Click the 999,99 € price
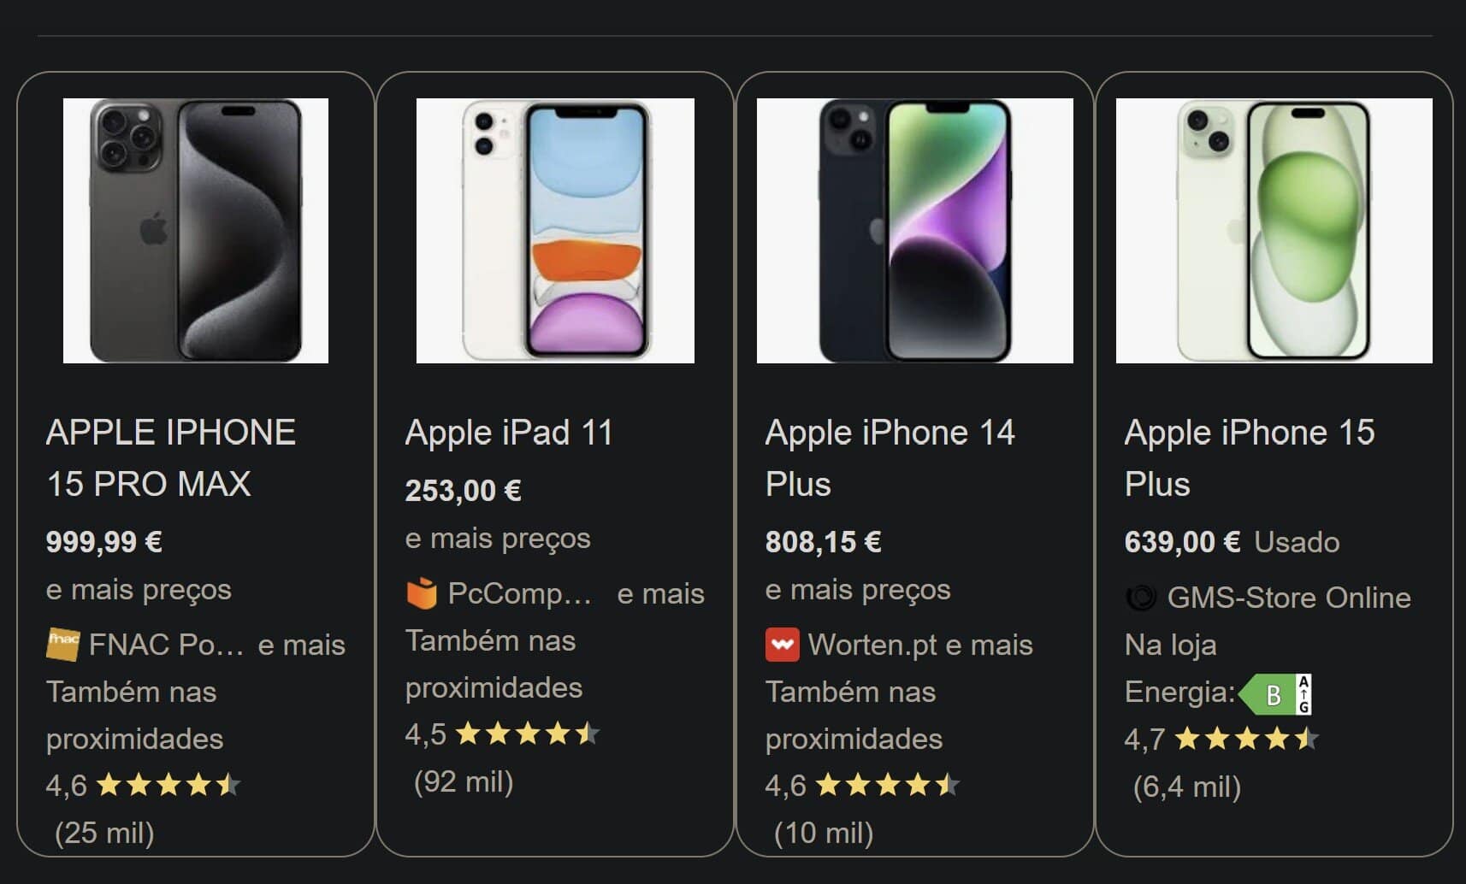The width and height of the screenshot is (1466, 884). (x=103, y=542)
